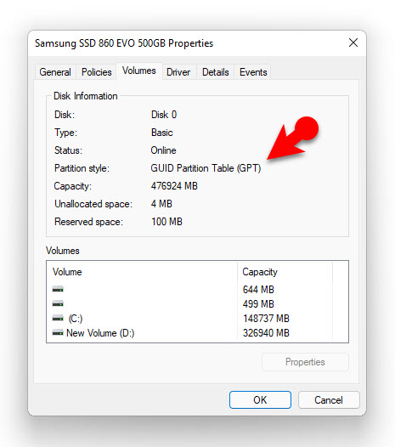Click the OK button
The image size is (395, 447).
pos(260,400)
